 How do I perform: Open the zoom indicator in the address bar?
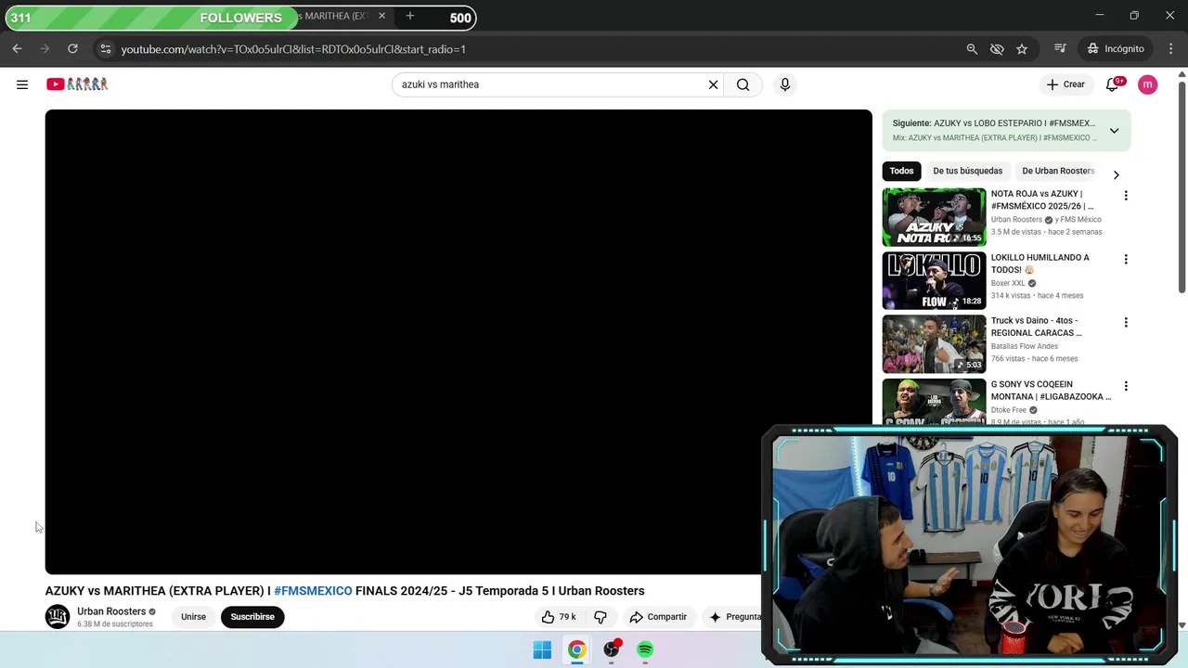pos(972,48)
